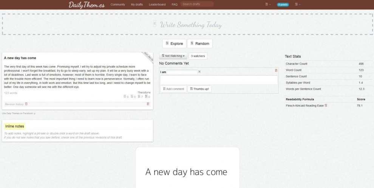Click the icon beside Write Something Today
This screenshot has height=188, width=374.
(x=155, y=23)
